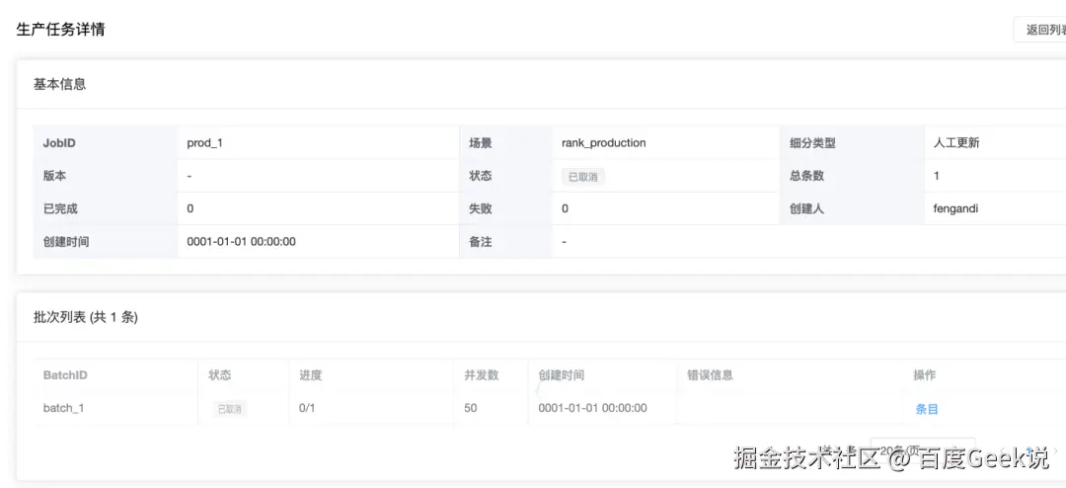
Task: Click the 错误信息 column header
Action: (x=710, y=375)
